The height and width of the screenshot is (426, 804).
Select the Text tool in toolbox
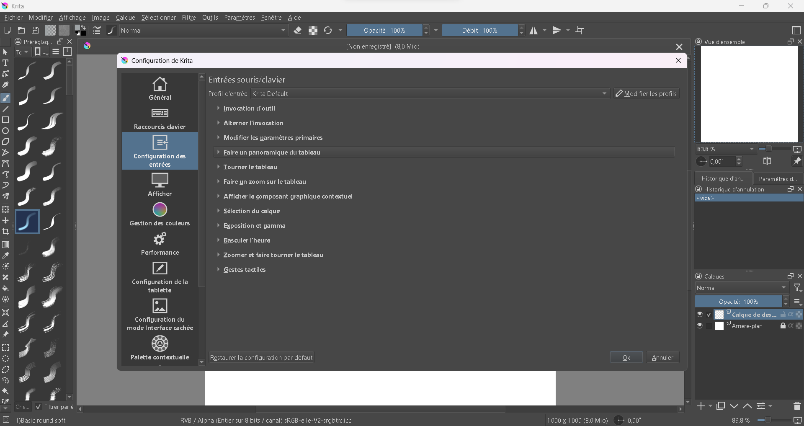point(5,63)
